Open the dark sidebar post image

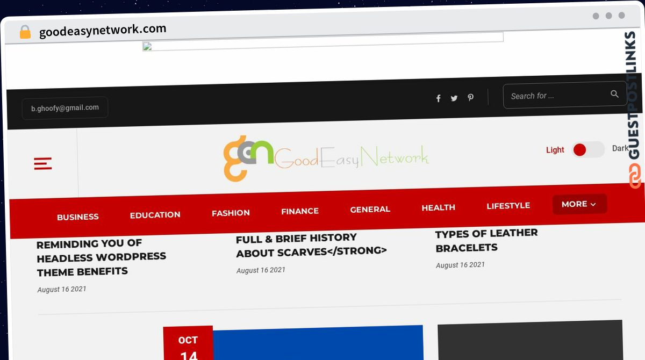(x=530, y=340)
